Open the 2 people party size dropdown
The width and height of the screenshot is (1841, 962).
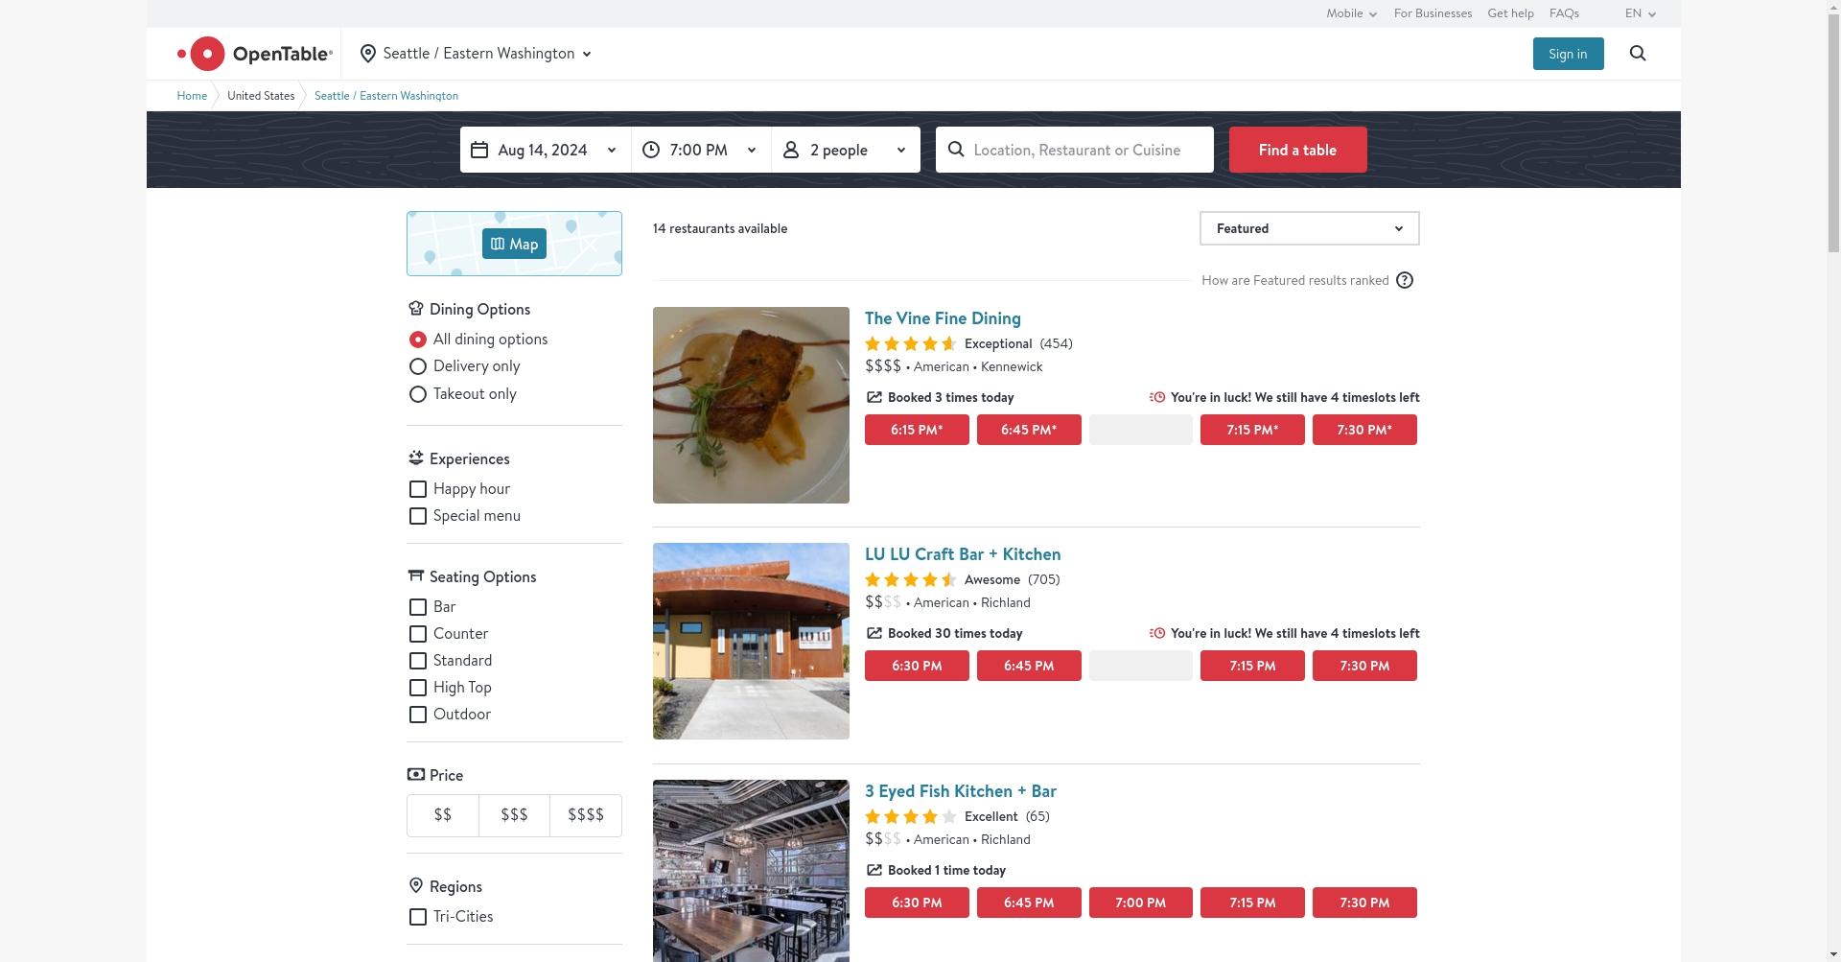click(x=846, y=150)
